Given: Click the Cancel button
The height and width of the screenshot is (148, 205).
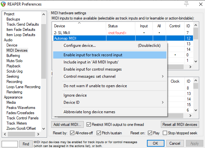Looking at the screenshot, I should [x=175, y=143].
